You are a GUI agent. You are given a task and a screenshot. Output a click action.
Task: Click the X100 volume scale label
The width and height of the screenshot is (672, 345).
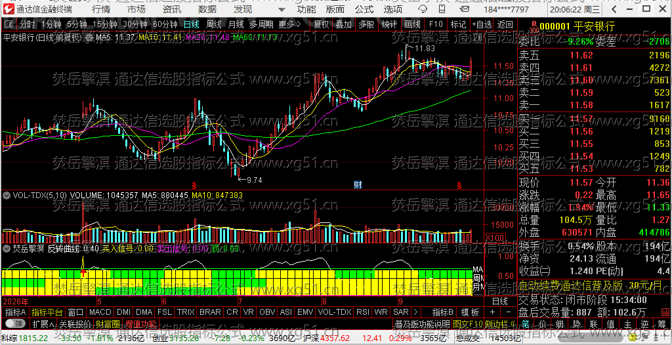(x=493, y=238)
